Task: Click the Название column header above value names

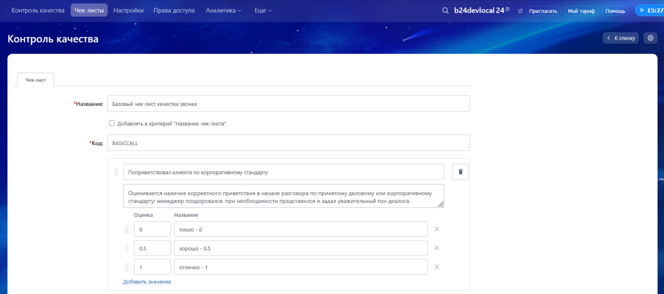Action: (186, 215)
